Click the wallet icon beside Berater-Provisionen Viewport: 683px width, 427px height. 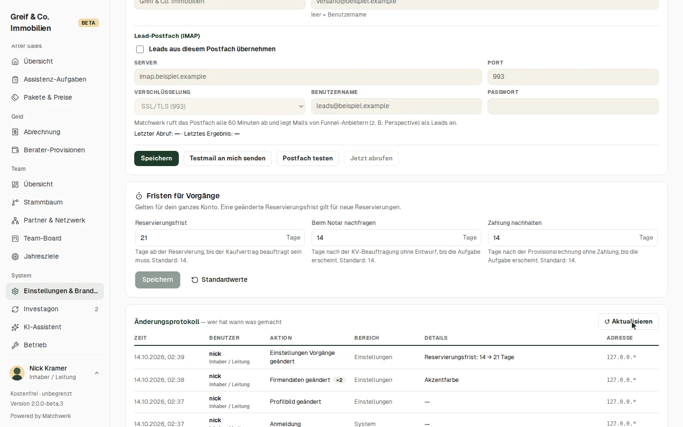click(15, 150)
